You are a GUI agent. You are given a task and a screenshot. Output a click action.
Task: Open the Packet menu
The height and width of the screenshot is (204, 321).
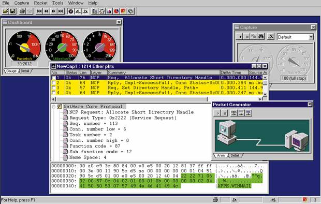pyautogui.click(x=40, y=3)
